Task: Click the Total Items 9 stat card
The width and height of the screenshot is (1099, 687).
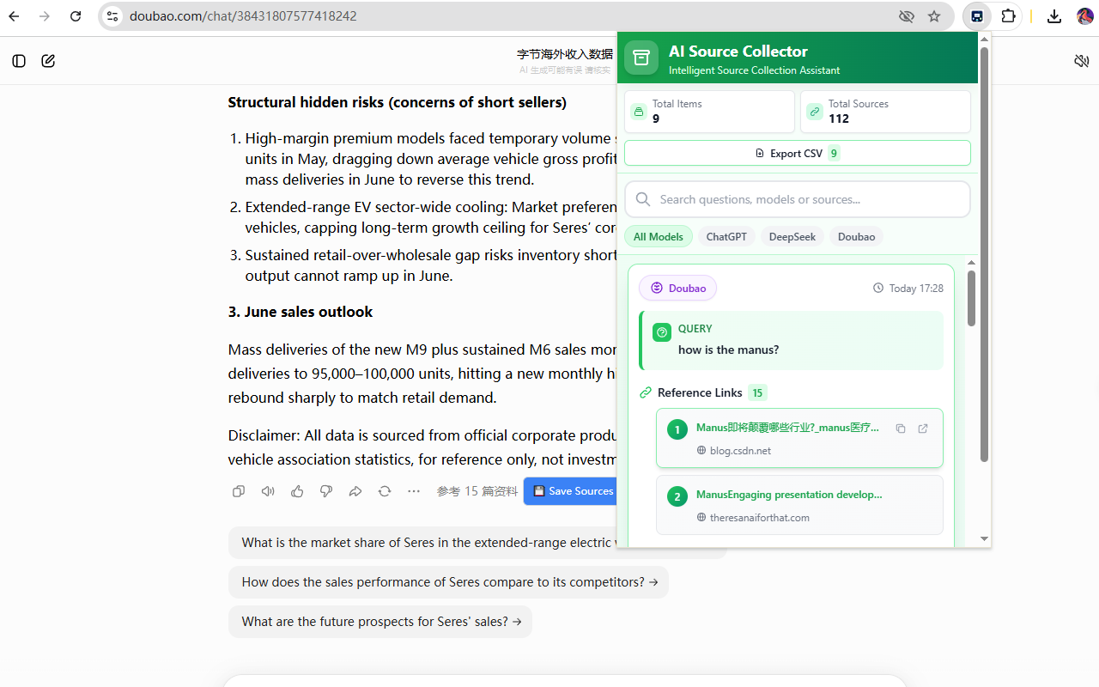Action: (709, 112)
